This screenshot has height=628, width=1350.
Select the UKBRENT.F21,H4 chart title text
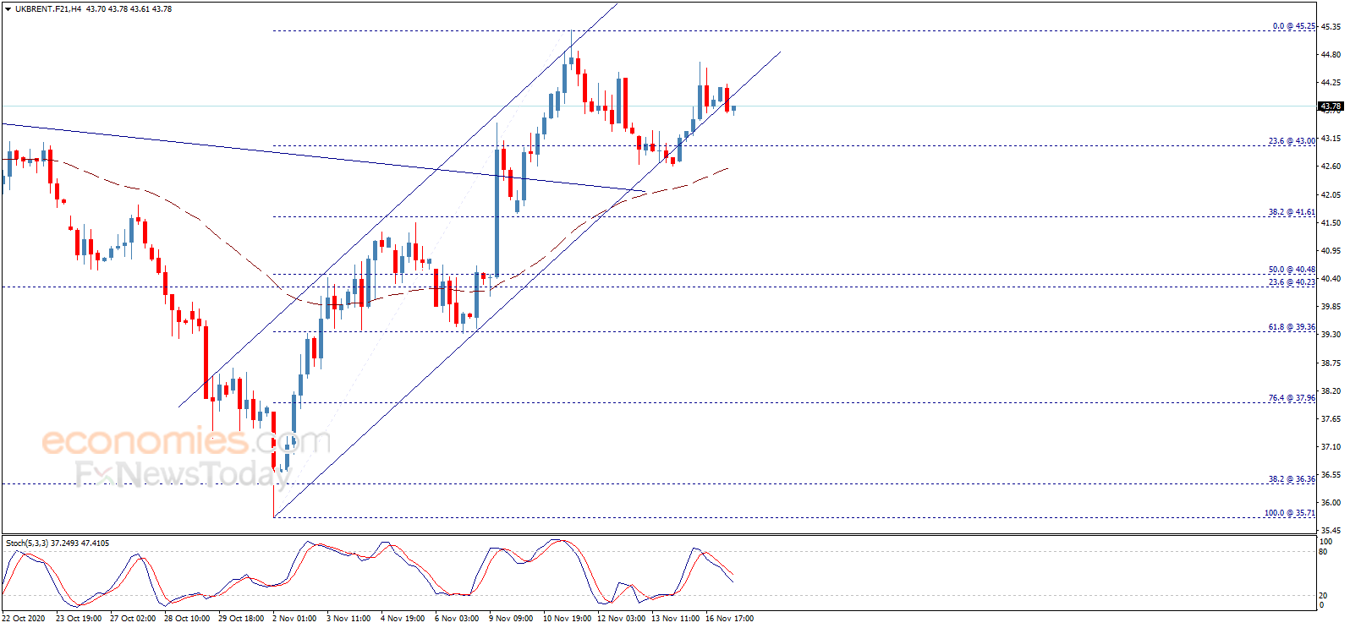pyautogui.click(x=48, y=9)
